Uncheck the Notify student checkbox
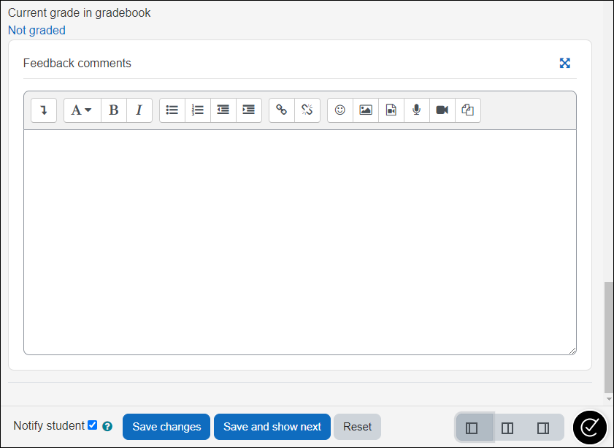This screenshot has height=448, width=614. coord(92,425)
